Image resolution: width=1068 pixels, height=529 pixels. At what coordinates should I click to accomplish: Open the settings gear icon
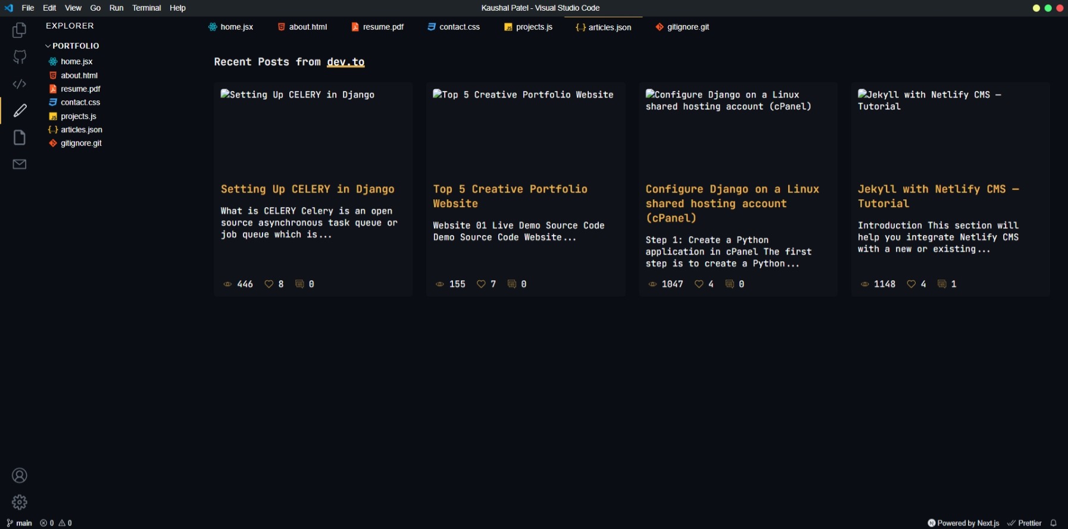pyautogui.click(x=20, y=502)
